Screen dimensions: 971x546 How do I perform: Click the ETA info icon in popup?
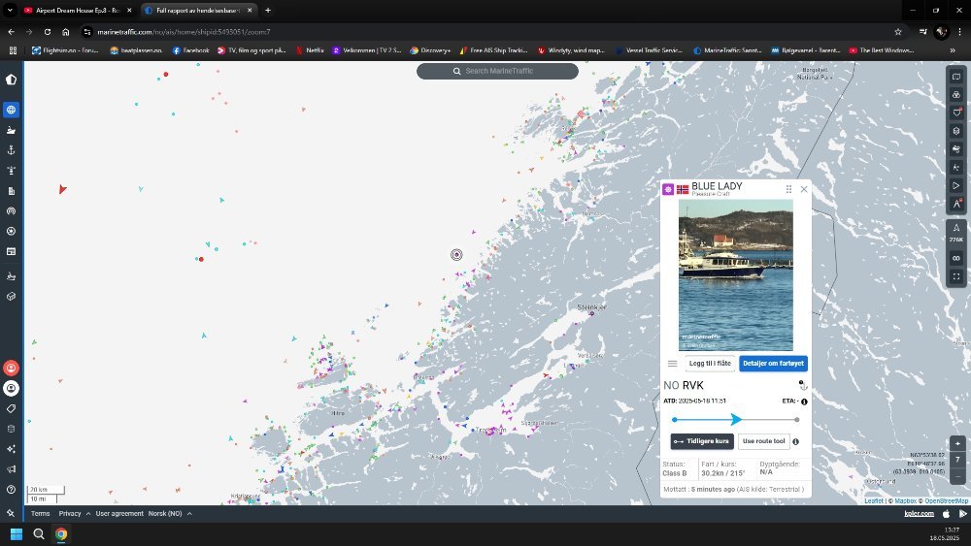tap(804, 401)
